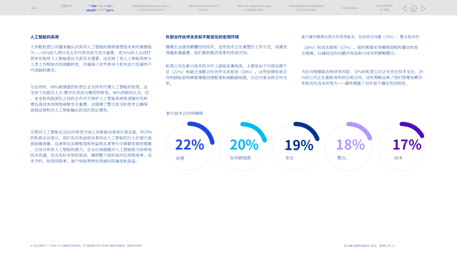
Task: Click the 22% 治理 donut chart
Action: point(190,146)
